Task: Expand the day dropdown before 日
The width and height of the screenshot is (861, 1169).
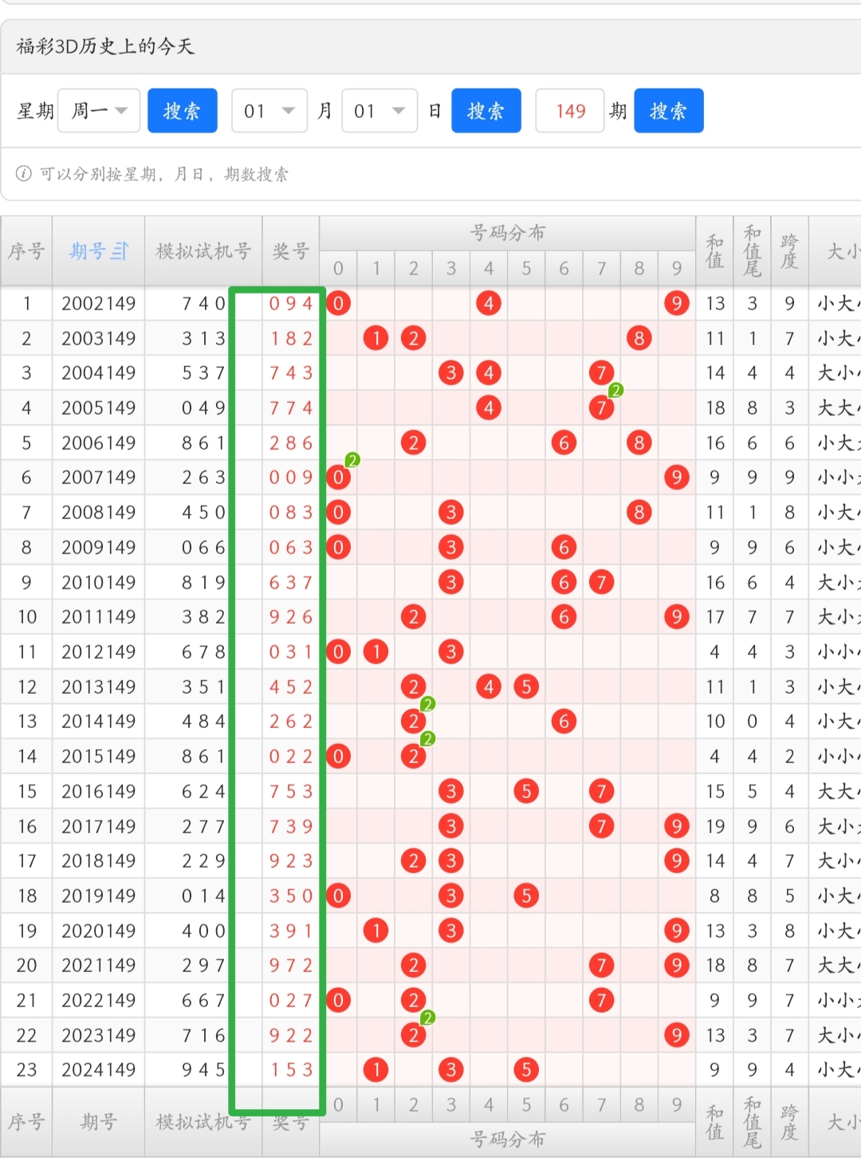Action: click(379, 111)
